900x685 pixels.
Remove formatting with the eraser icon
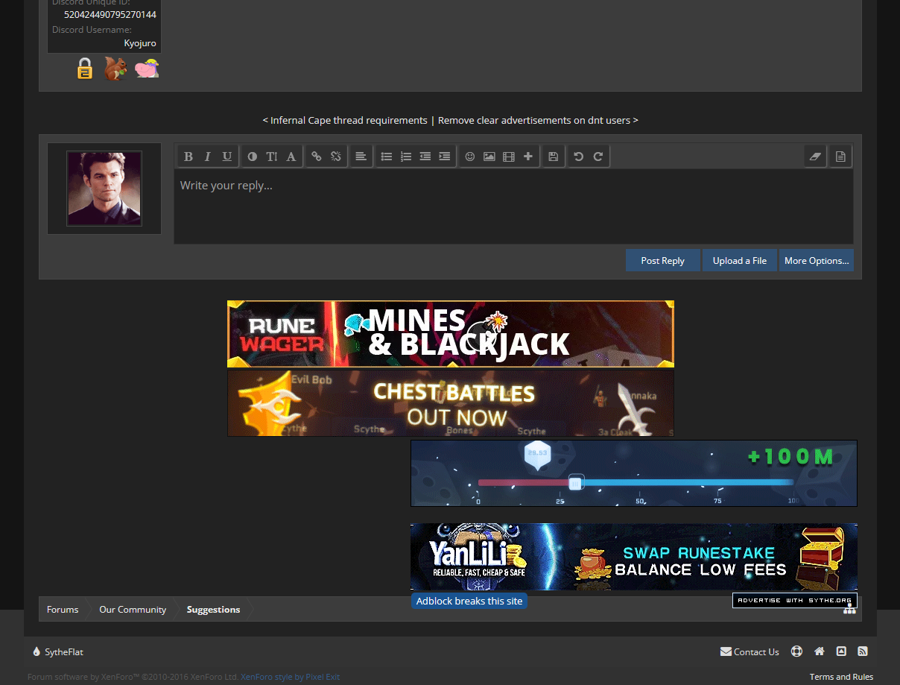815,157
